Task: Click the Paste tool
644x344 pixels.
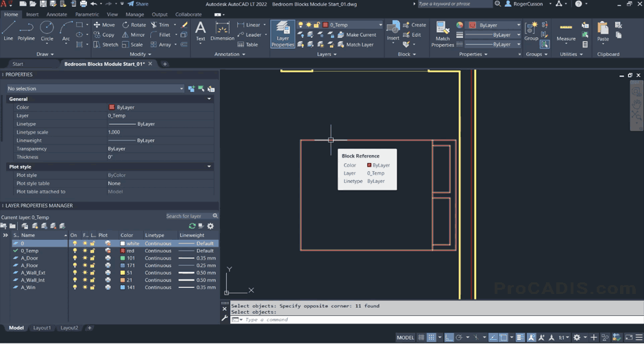Action: tap(603, 32)
